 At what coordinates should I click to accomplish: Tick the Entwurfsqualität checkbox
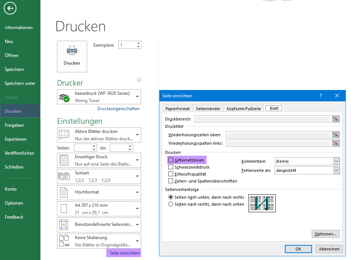[171, 174]
